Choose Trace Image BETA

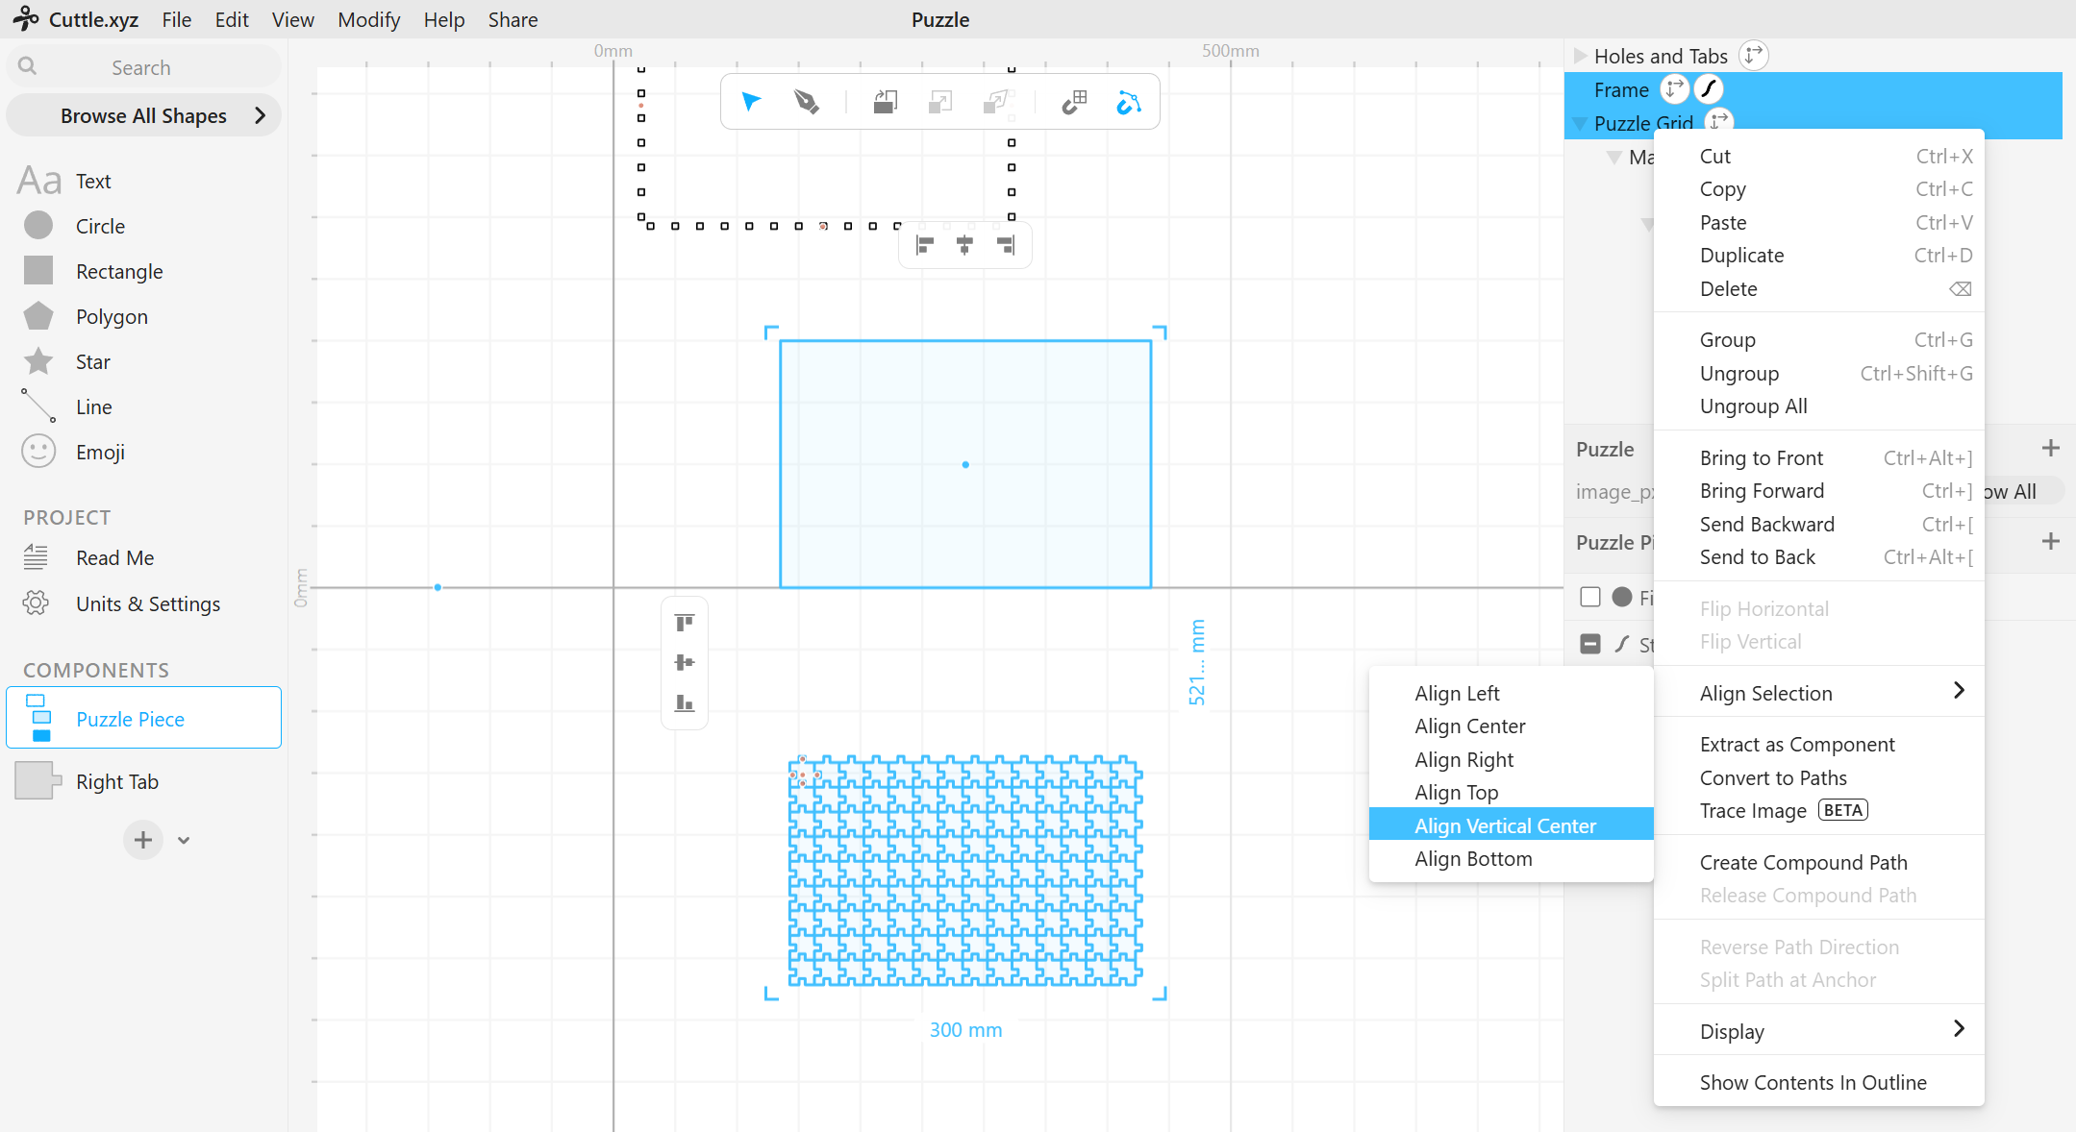pyautogui.click(x=1818, y=810)
